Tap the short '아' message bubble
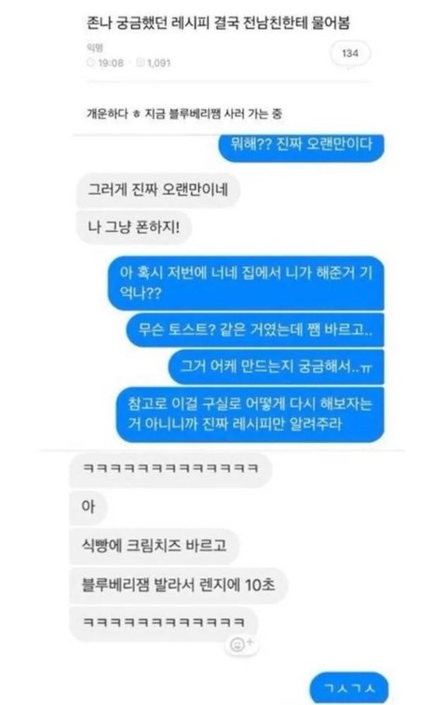 [x=88, y=508]
